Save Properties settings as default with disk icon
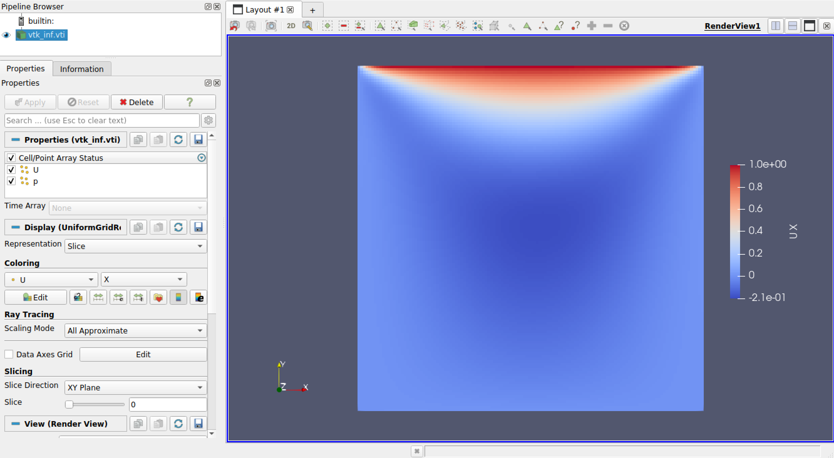This screenshot has height=458, width=834. click(x=198, y=140)
